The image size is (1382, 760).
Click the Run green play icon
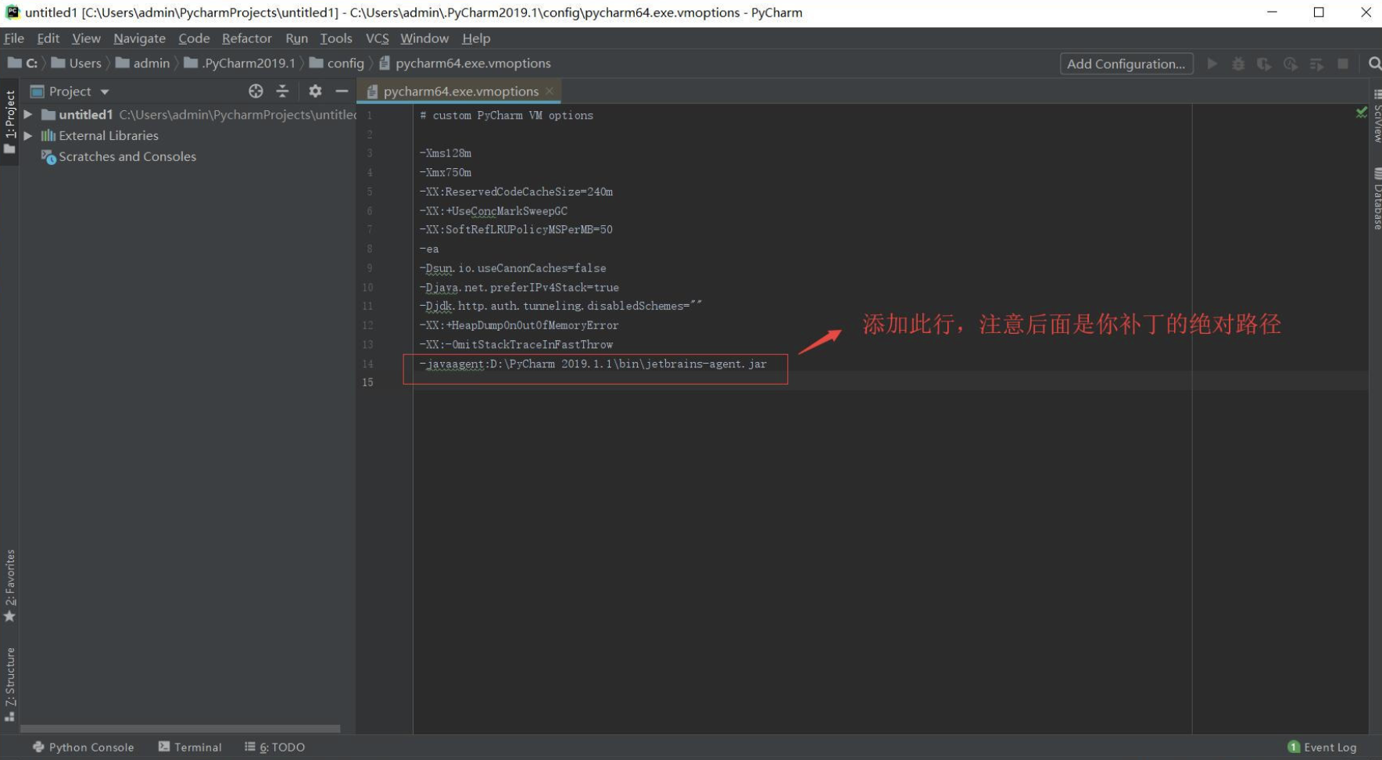[1212, 64]
